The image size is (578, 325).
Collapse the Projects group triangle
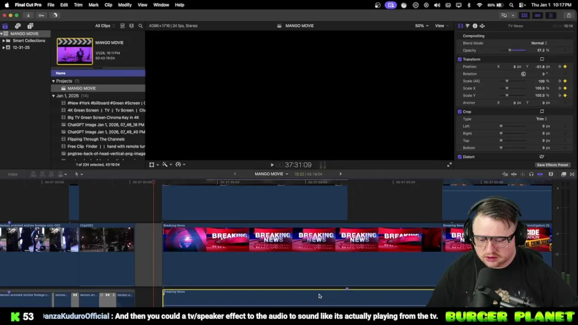point(53,81)
